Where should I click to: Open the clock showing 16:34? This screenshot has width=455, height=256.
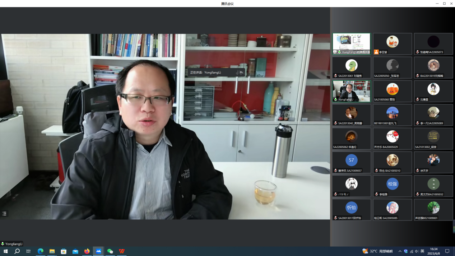(x=434, y=251)
